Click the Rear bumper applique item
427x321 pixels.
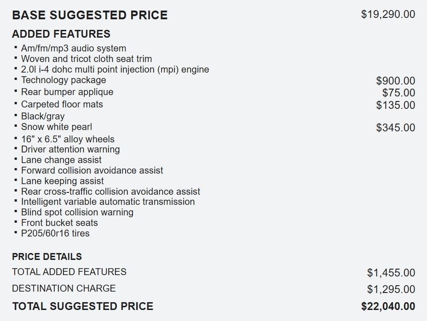(x=67, y=92)
